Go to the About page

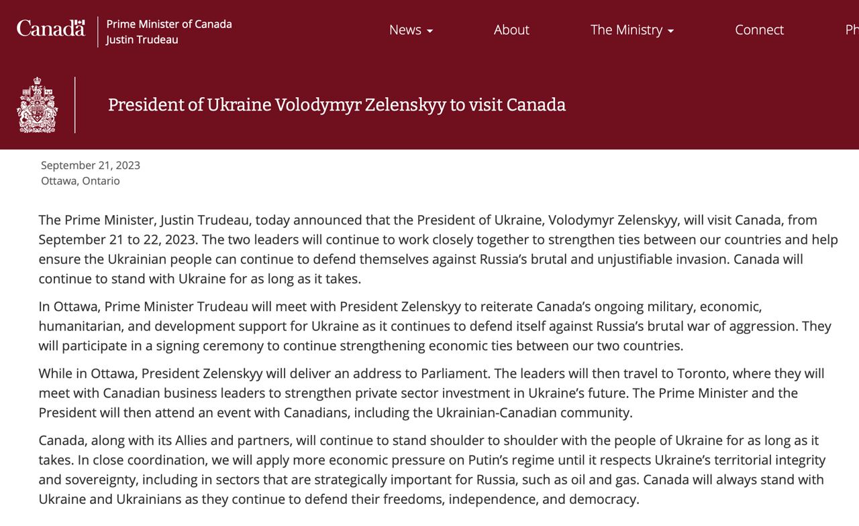511,29
